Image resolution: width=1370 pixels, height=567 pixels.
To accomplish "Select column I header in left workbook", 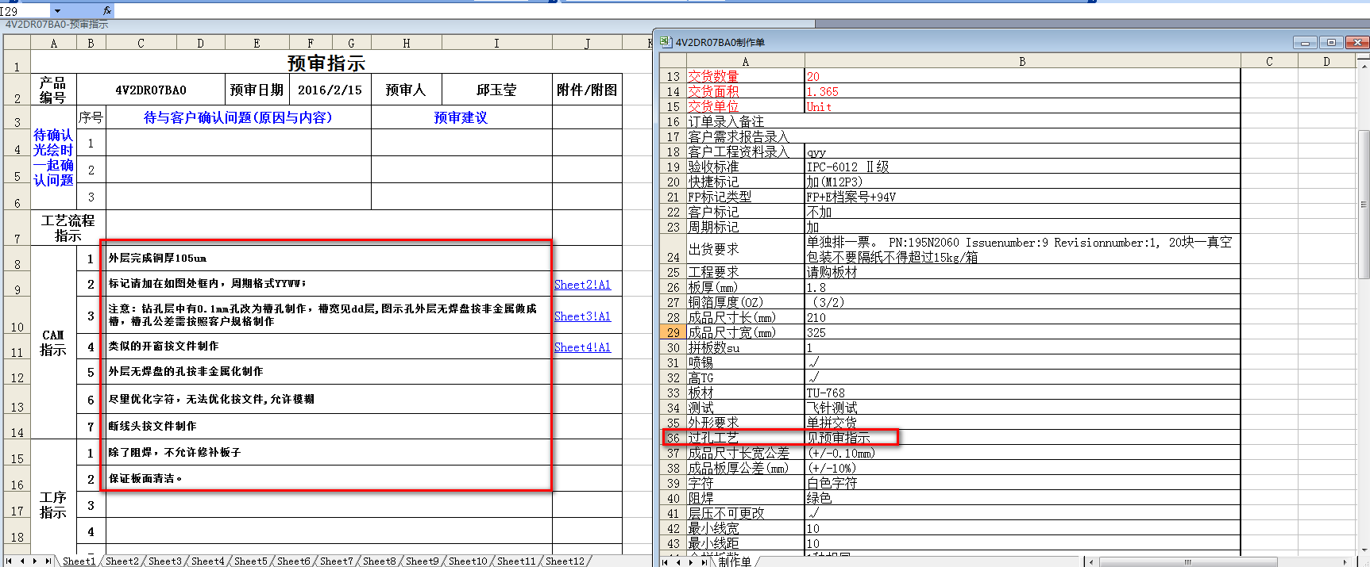I will [496, 43].
